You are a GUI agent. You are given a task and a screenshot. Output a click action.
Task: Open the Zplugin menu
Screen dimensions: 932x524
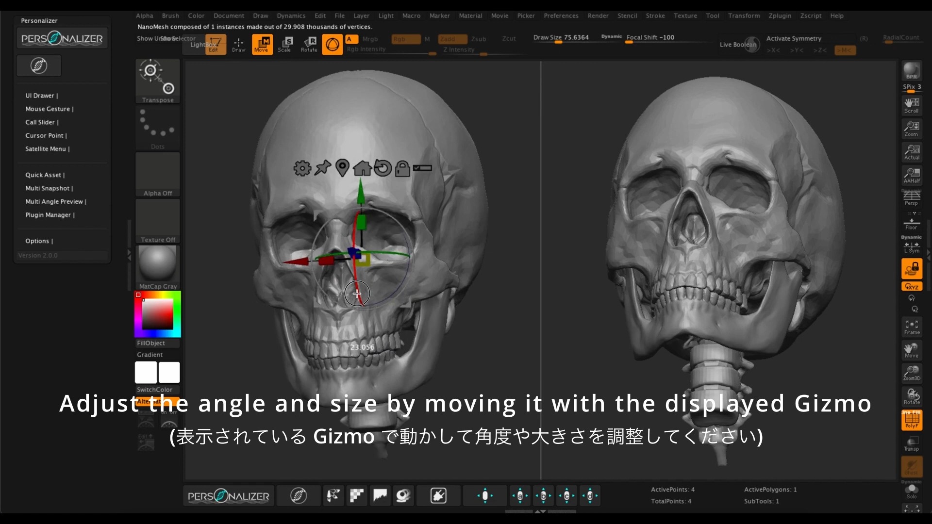click(780, 16)
